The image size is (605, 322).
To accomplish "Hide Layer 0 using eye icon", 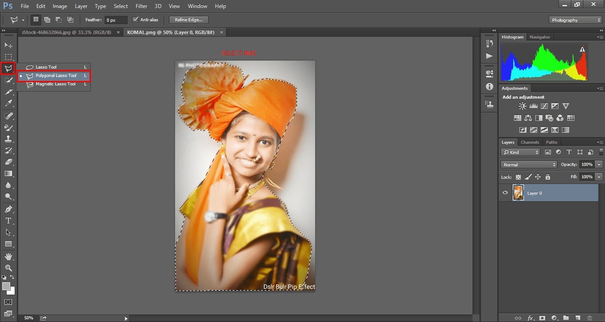I will [505, 193].
